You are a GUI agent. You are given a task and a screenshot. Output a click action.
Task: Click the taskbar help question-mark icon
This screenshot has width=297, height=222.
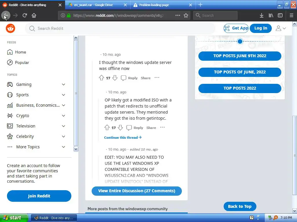251,218
